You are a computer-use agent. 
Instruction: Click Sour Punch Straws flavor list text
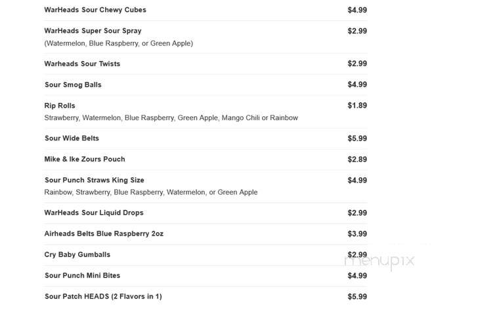click(x=151, y=192)
